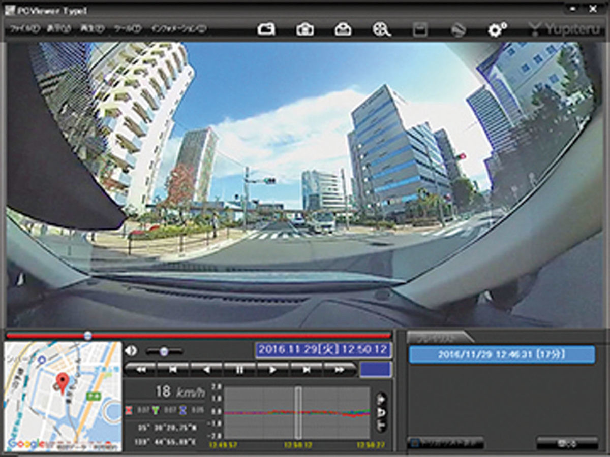The height and width of the screenshot is (457, 610).
Task: Click the print icon in toolbar
Action: 343,30
